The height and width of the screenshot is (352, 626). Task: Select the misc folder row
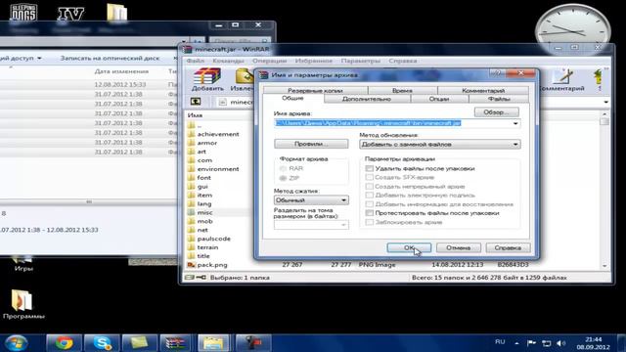[x=219, y=212]
